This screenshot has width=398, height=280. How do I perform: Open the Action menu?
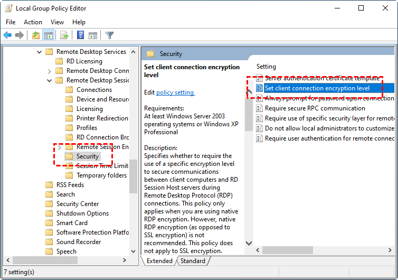(x=33, y=22)
